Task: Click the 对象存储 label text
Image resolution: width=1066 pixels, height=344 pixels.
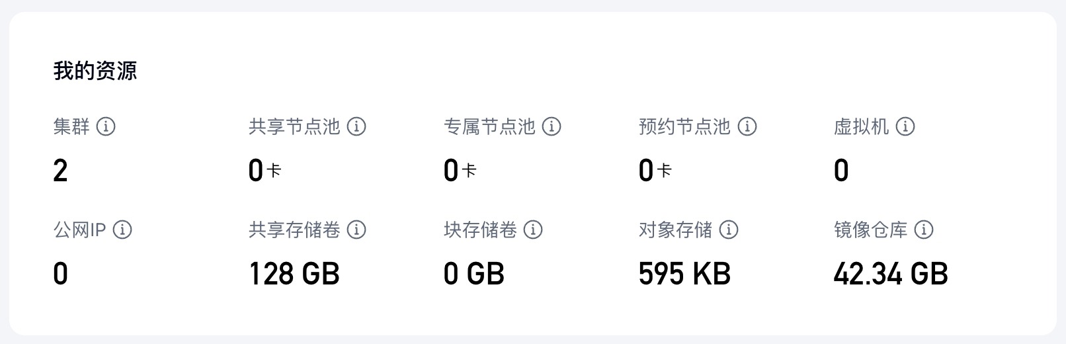Action: click(675, 230)
